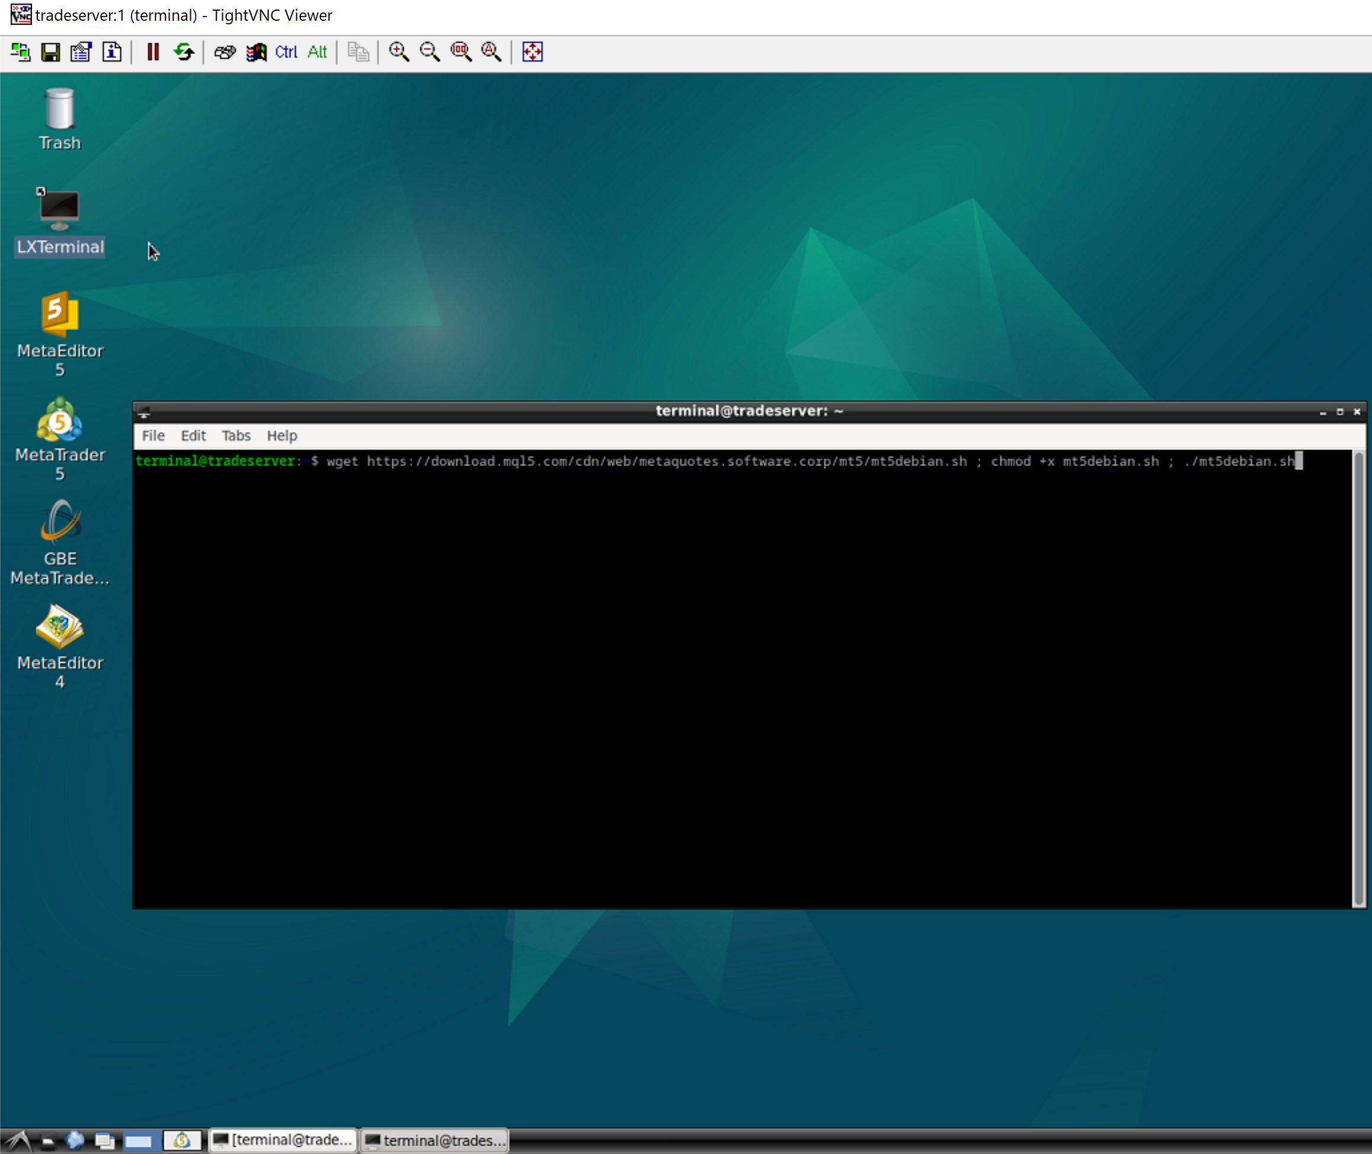The height and width of the screenshot is (1154, 1372).
Task: Click the Transfer Files toolbar icon
Action: (358, 52)
